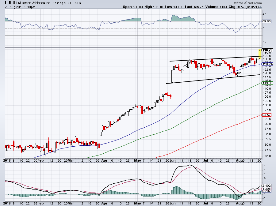
Task: Click the Aug label on bottom MACD date axis
Action: tap(239, 203)
